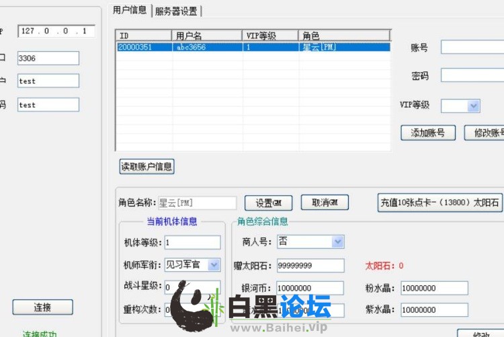Viewport: 504px width, 337px height.
Task: Click the 取消GM button
Action: [324, 202]
